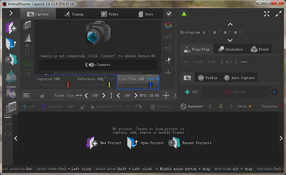Click the green warning triangle icon
Viewport: 286px width, 175px height.
tap(184, 14)
